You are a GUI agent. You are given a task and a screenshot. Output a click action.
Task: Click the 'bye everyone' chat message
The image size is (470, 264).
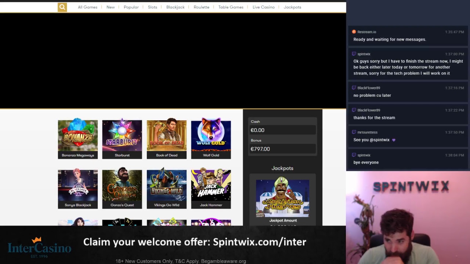(x=366, y=162)
